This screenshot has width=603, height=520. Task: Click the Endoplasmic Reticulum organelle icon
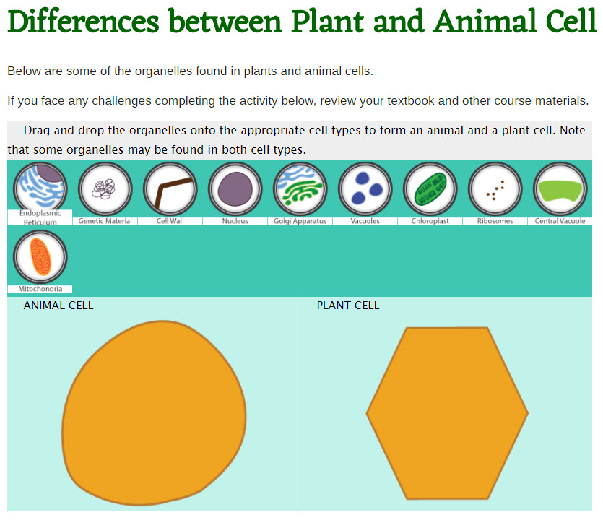(40, 188)
